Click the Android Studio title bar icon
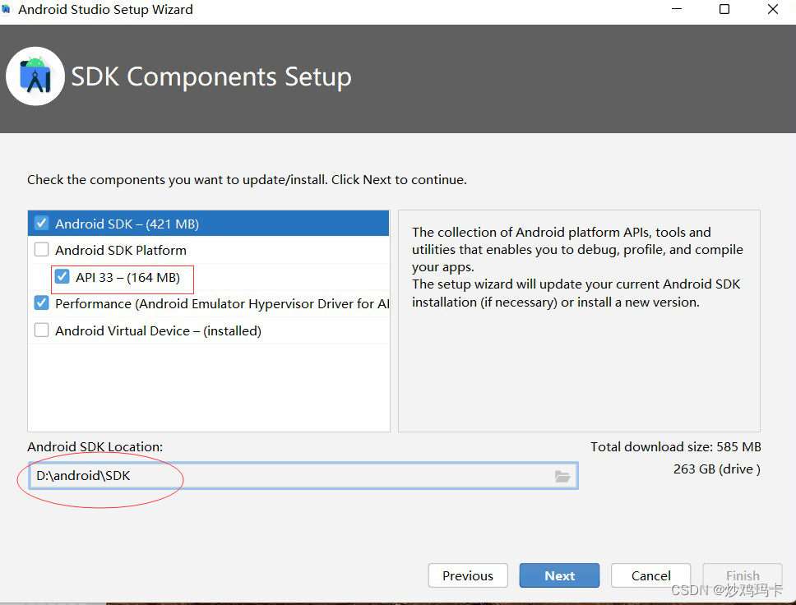 [6, 9]
